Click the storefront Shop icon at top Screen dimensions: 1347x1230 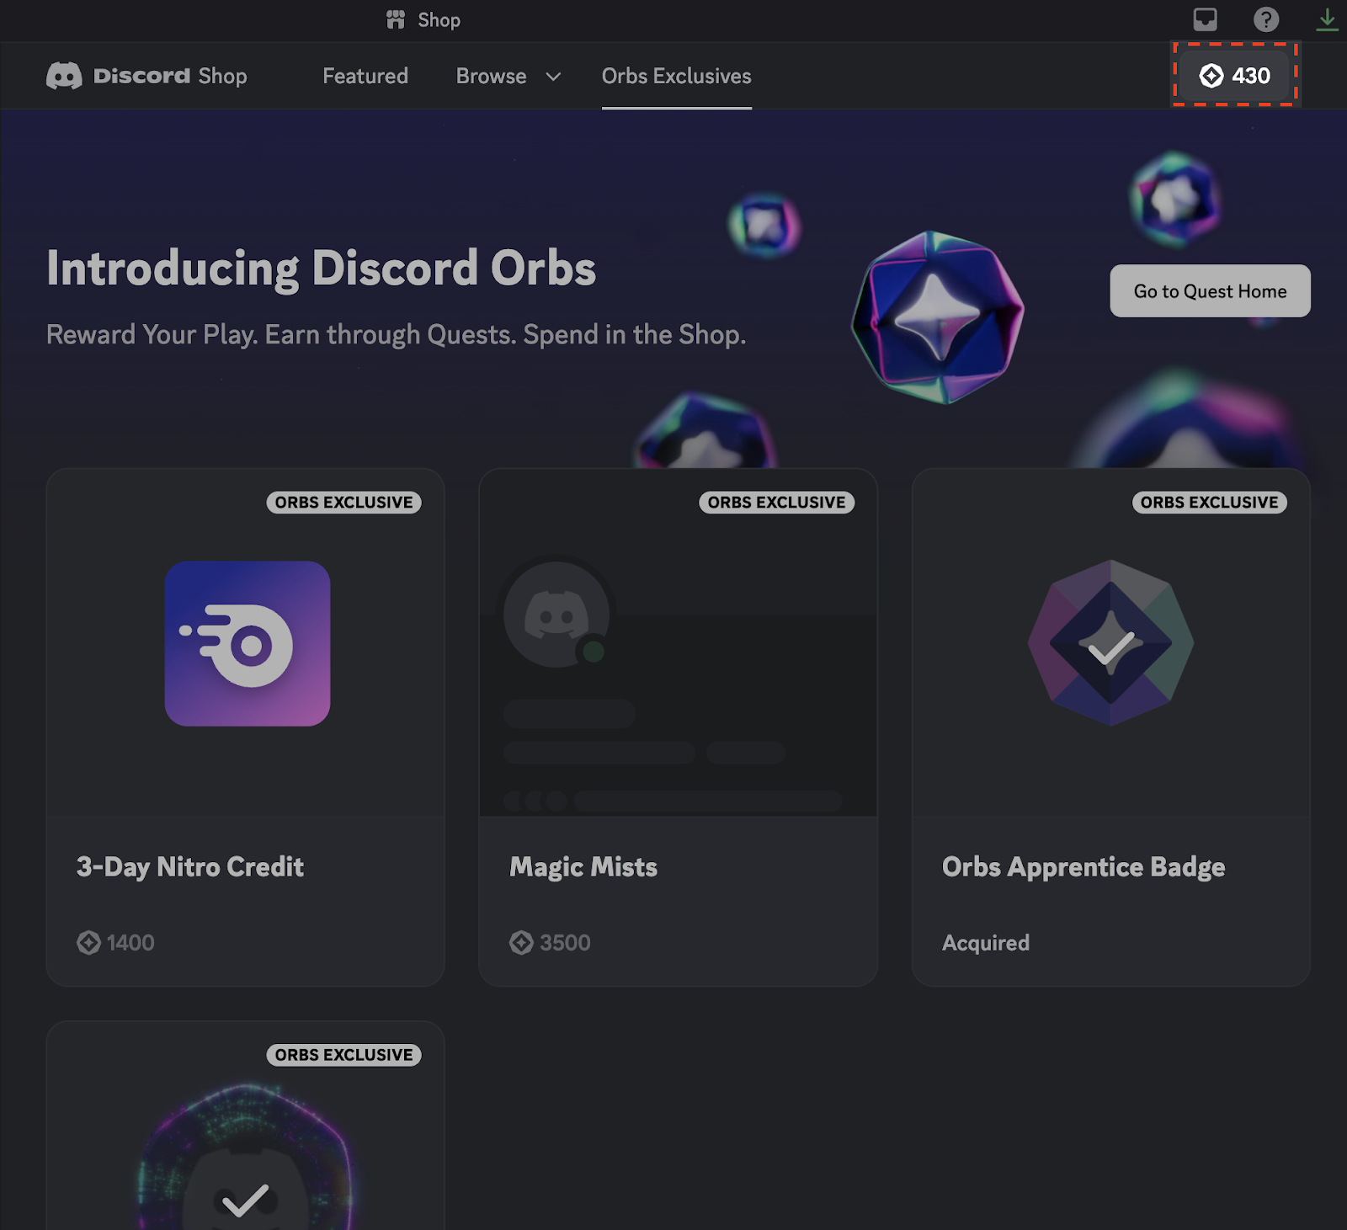click(x=396, y=19)
